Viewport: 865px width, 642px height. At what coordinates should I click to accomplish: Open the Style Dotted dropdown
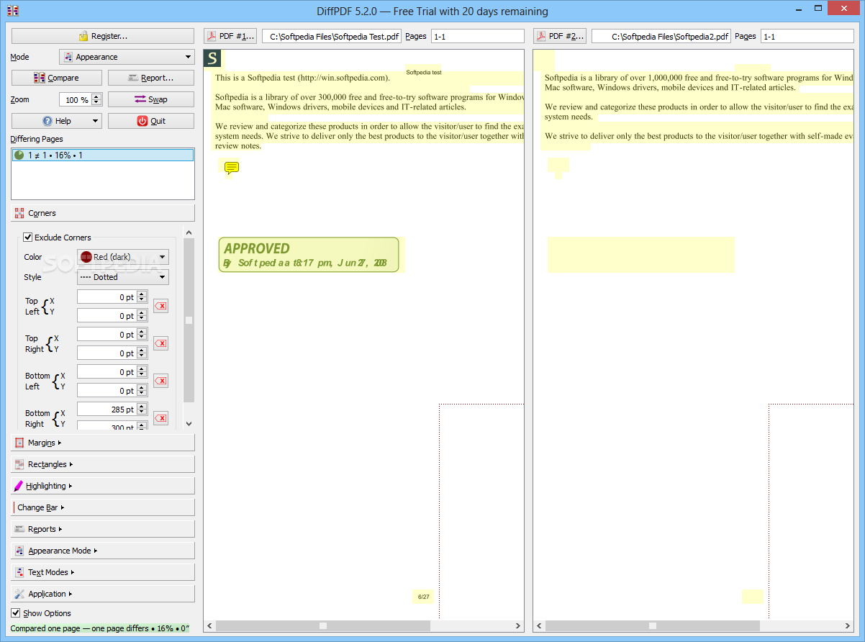coord(123,277)
